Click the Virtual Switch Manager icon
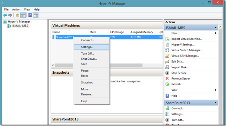This screenshot has height=126, width=226. pos(167,50)
